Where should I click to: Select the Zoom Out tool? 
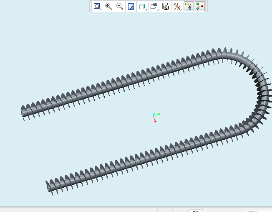coord(120,6)
